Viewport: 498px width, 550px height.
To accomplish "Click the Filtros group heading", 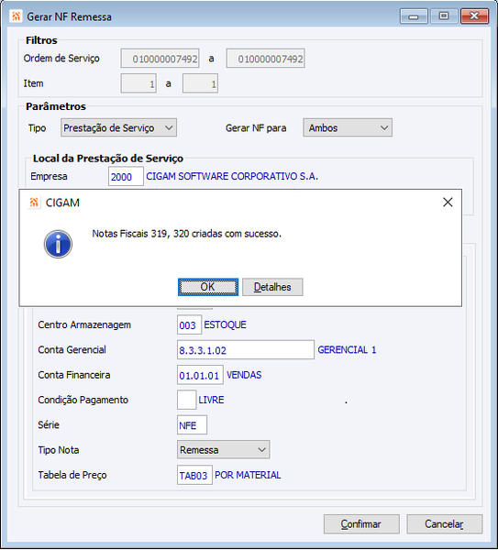I will (x=41, y=40).
